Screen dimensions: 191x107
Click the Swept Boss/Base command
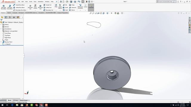19,5
